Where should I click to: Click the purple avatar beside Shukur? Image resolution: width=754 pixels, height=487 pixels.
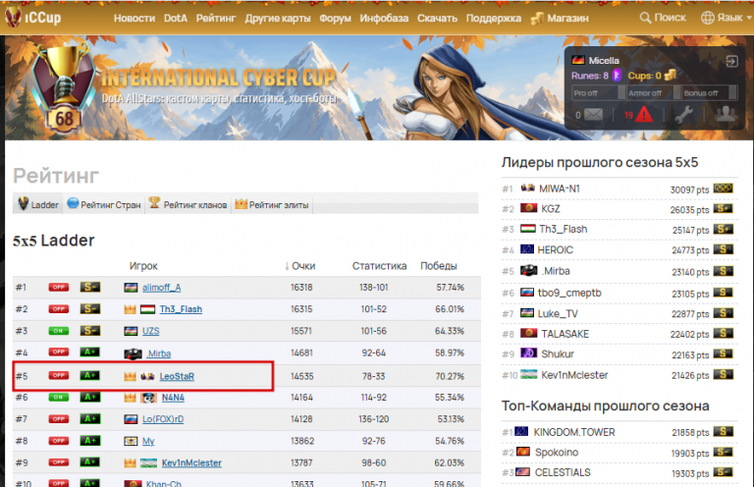tap(528, 353)
